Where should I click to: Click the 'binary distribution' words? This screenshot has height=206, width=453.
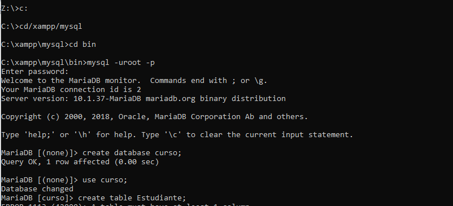point(243,99)
